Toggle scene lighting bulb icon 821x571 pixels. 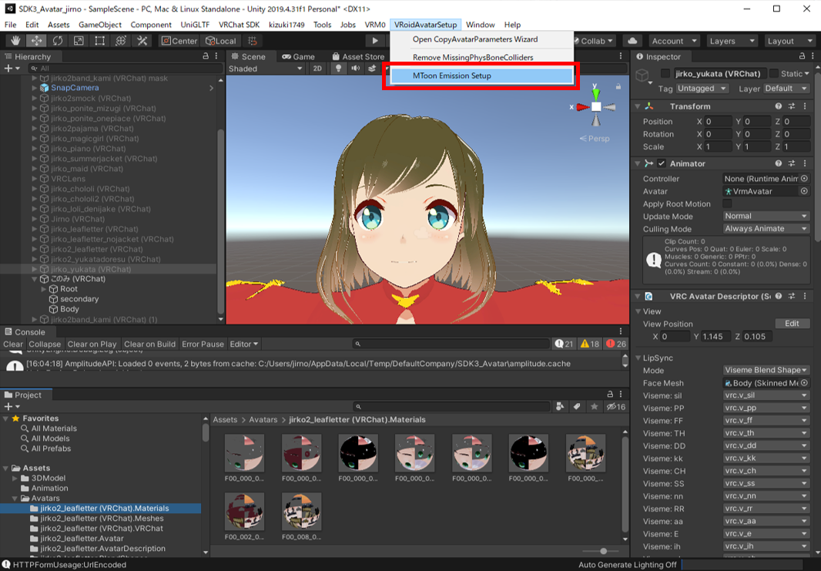tap(337, 69)
